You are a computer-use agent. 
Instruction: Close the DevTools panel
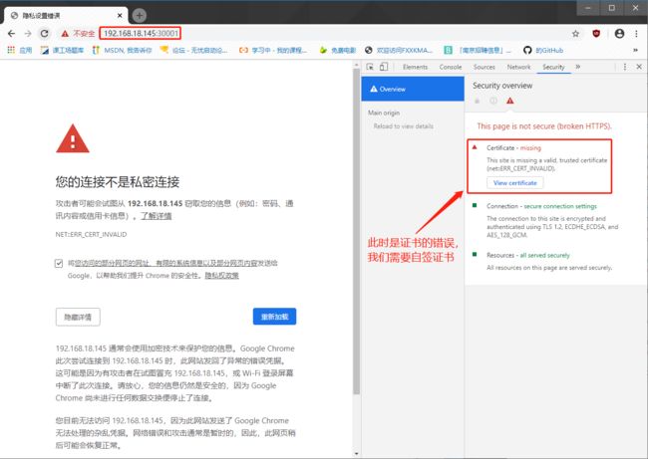[x=639, y=67]
